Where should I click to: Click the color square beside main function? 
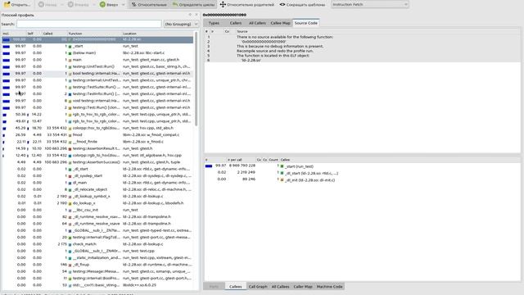[70, 60]
